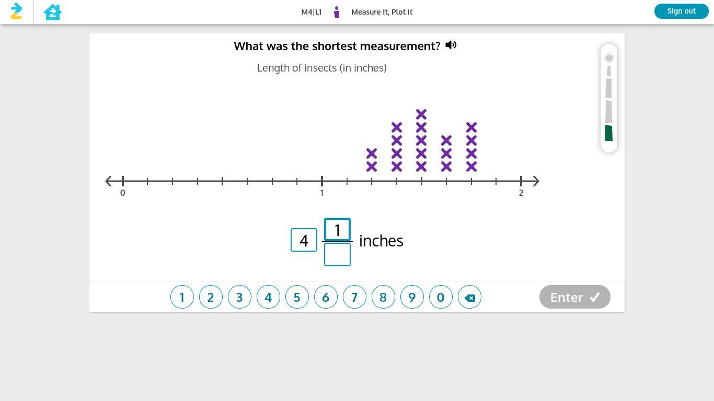Viewport: 714px width, 401px height.
Task: Select the numerator input box
Action: (337, 230)
